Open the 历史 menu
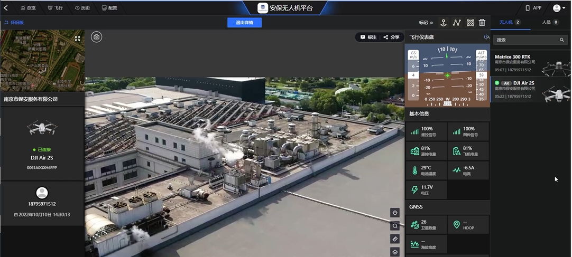This screenshot has width=572, height=257. point(82,8)
